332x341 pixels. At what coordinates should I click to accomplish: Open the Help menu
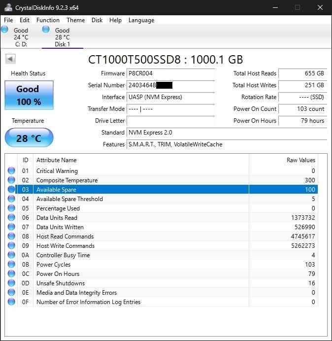tap(115, 20)
